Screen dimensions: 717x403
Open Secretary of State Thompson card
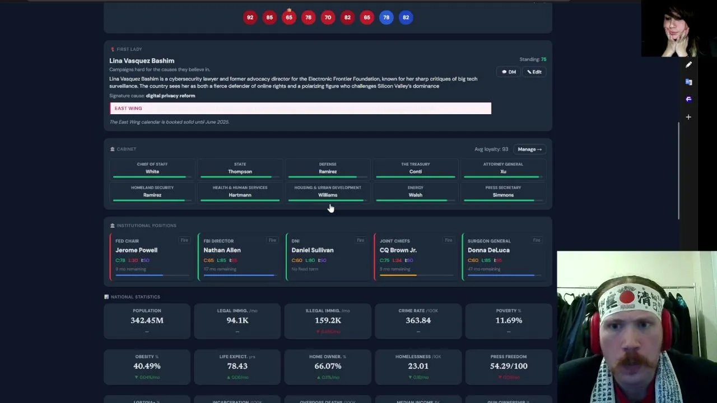click(240, 170)
